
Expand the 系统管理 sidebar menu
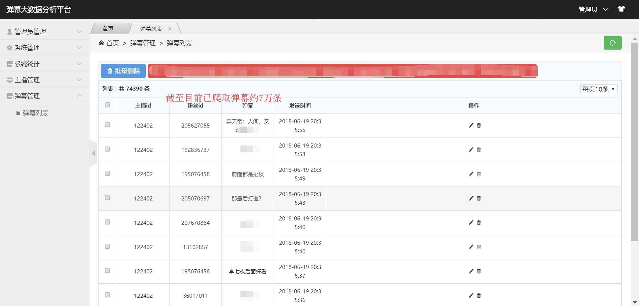point(45,48)
